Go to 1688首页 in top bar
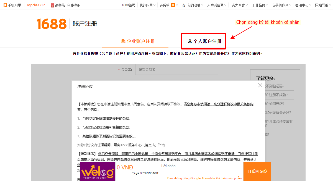This screenshot has width=333, height=181. tap(129, 5)
